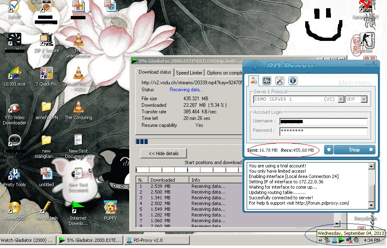The height and width of the screenshot is (248, 387).
Task: Open Xanadu NEXT desktop shortcut
Action: [x=365, y=10]
